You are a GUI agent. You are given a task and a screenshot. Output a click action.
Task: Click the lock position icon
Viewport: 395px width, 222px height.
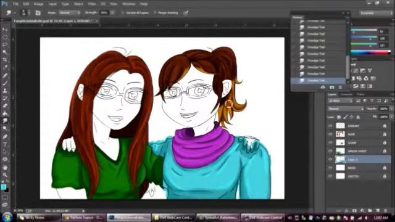click(x=352, y=117)
